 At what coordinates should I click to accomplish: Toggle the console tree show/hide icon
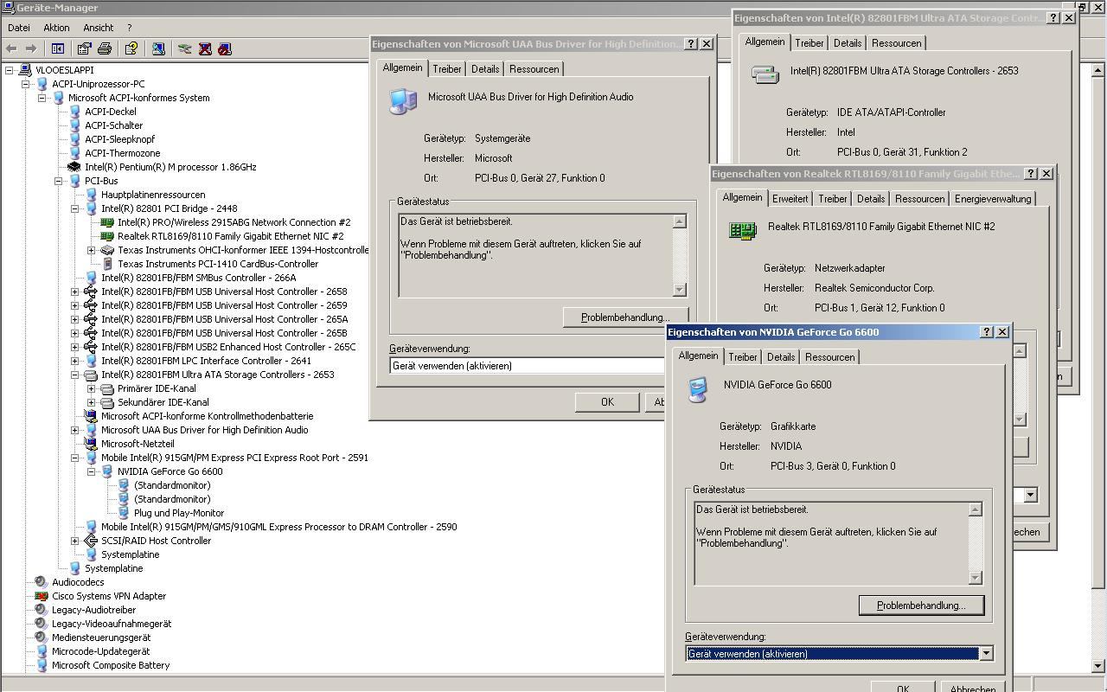pos(58,49)
